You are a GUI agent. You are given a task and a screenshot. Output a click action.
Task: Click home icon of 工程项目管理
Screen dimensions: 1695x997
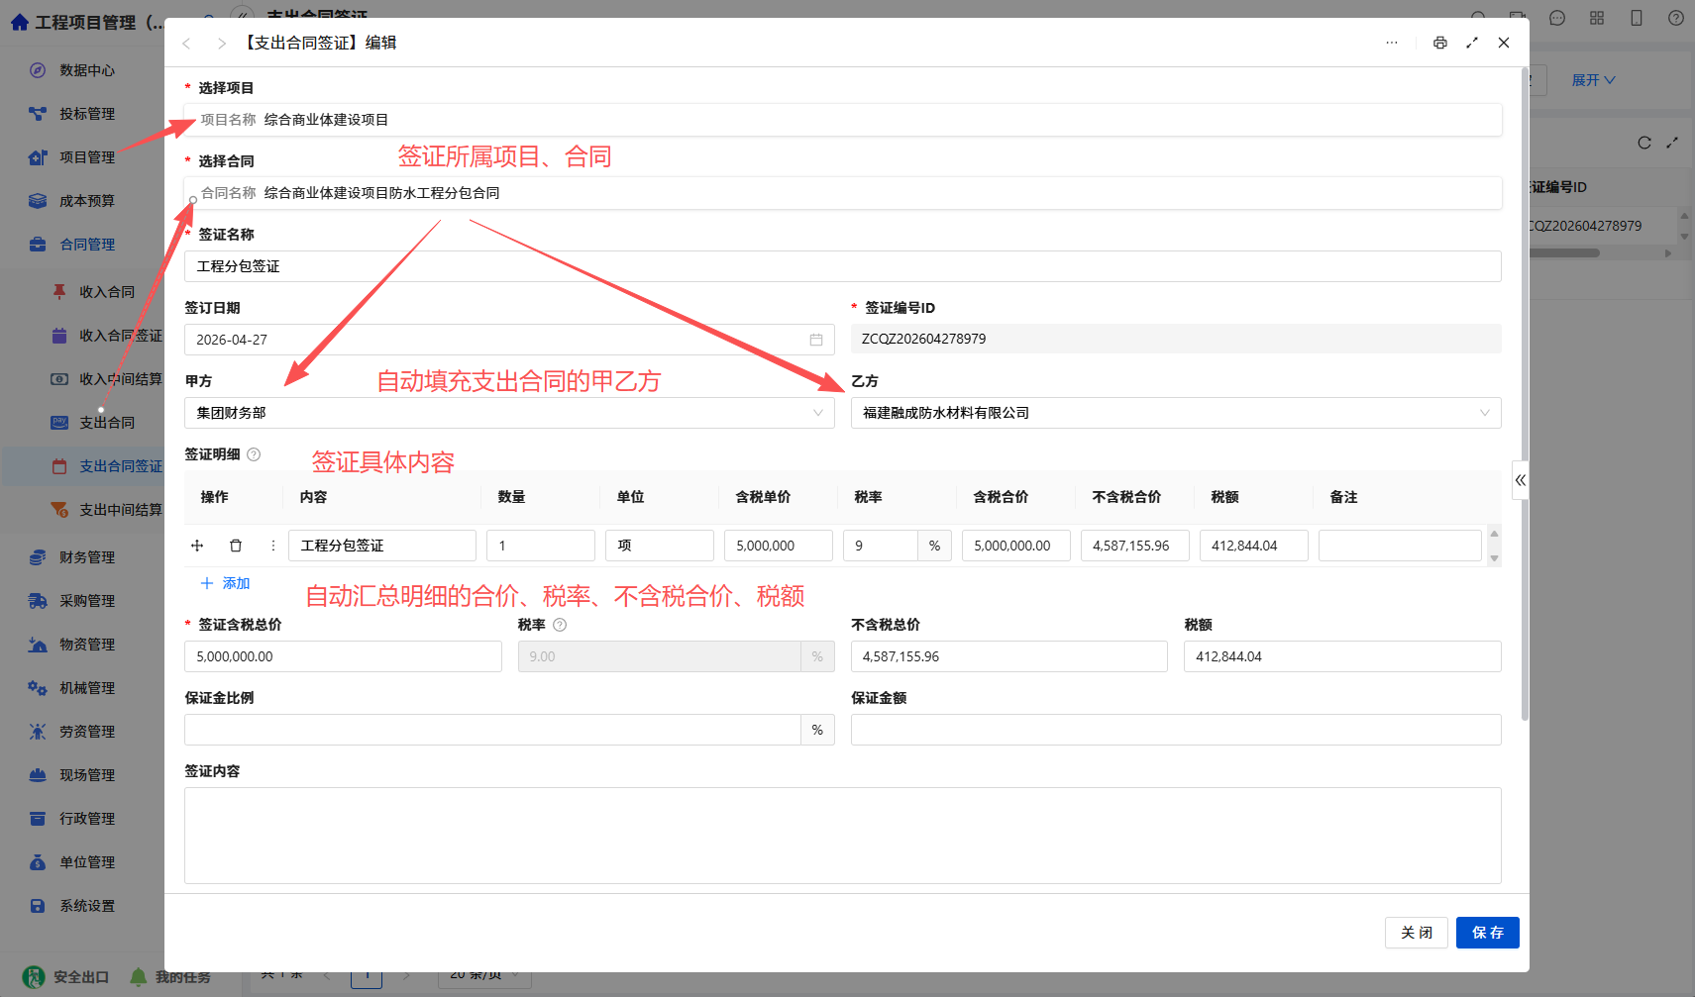tap(20, 22)
